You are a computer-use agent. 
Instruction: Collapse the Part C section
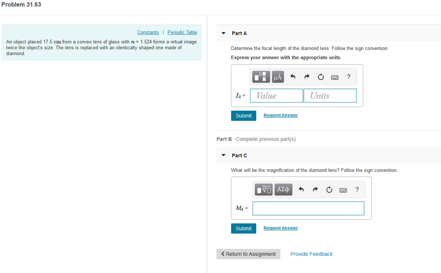[x=223, y=155]
